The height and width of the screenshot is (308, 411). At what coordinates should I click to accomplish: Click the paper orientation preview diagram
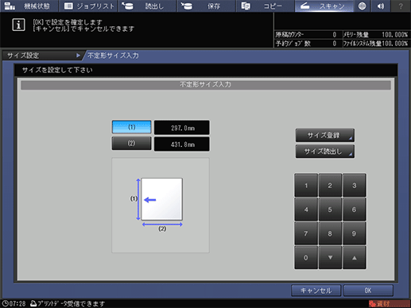tap(161, 205)
